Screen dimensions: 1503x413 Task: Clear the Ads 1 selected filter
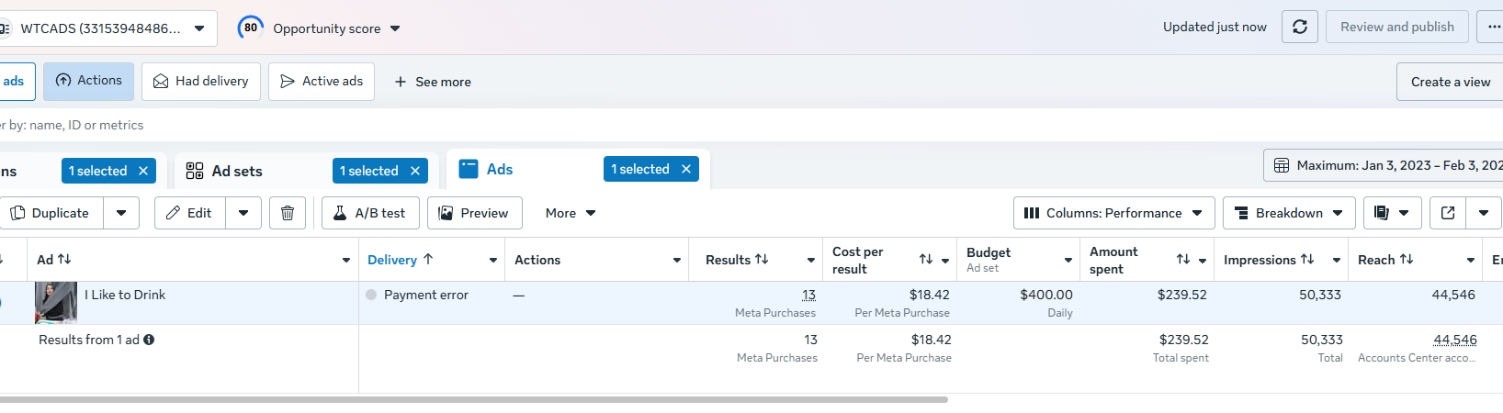[686, 169]
